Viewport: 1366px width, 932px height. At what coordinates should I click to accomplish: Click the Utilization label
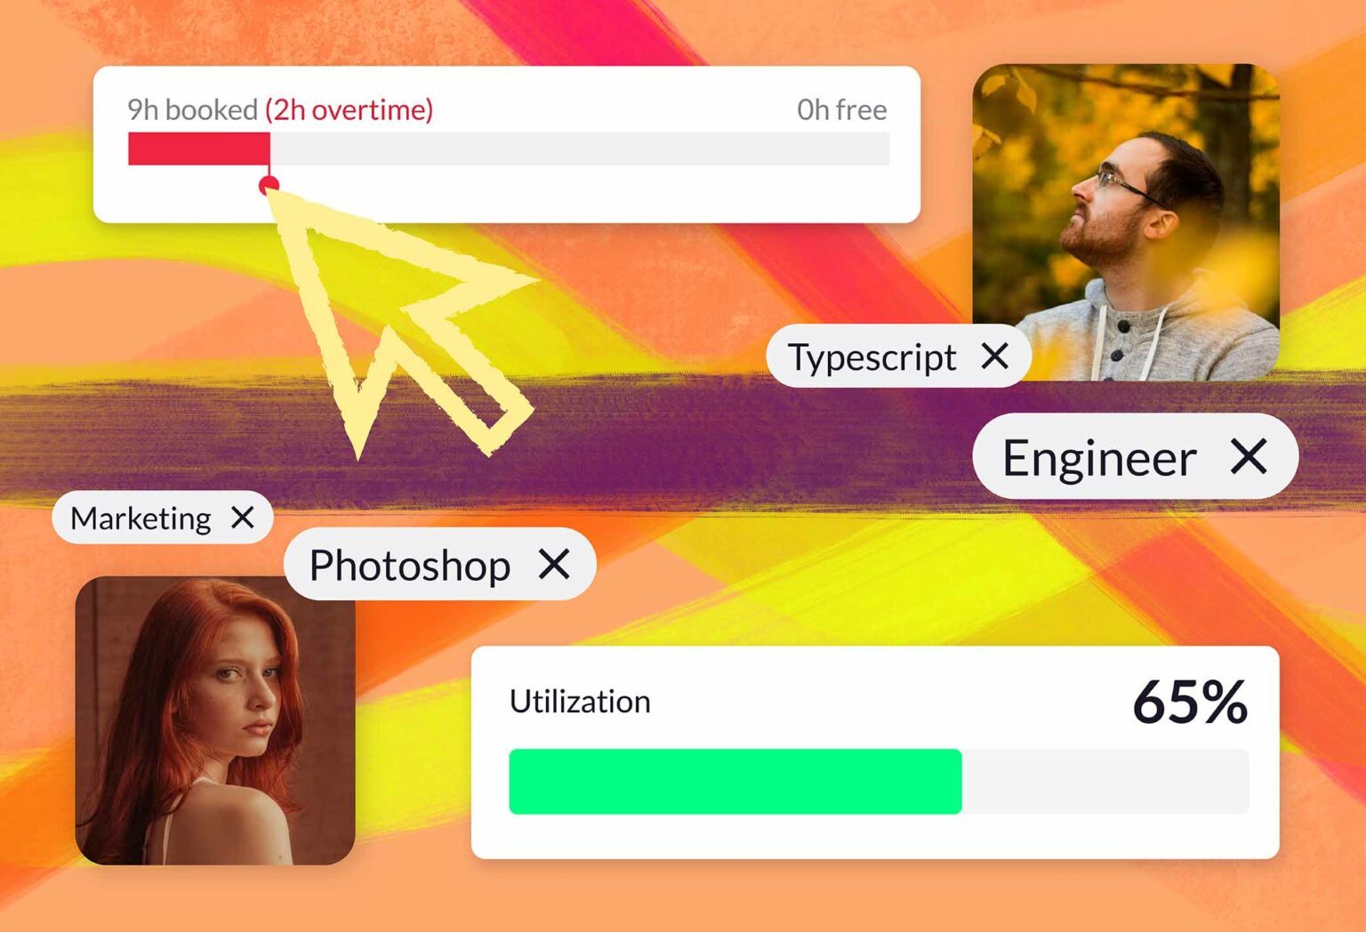pos(580,702)
